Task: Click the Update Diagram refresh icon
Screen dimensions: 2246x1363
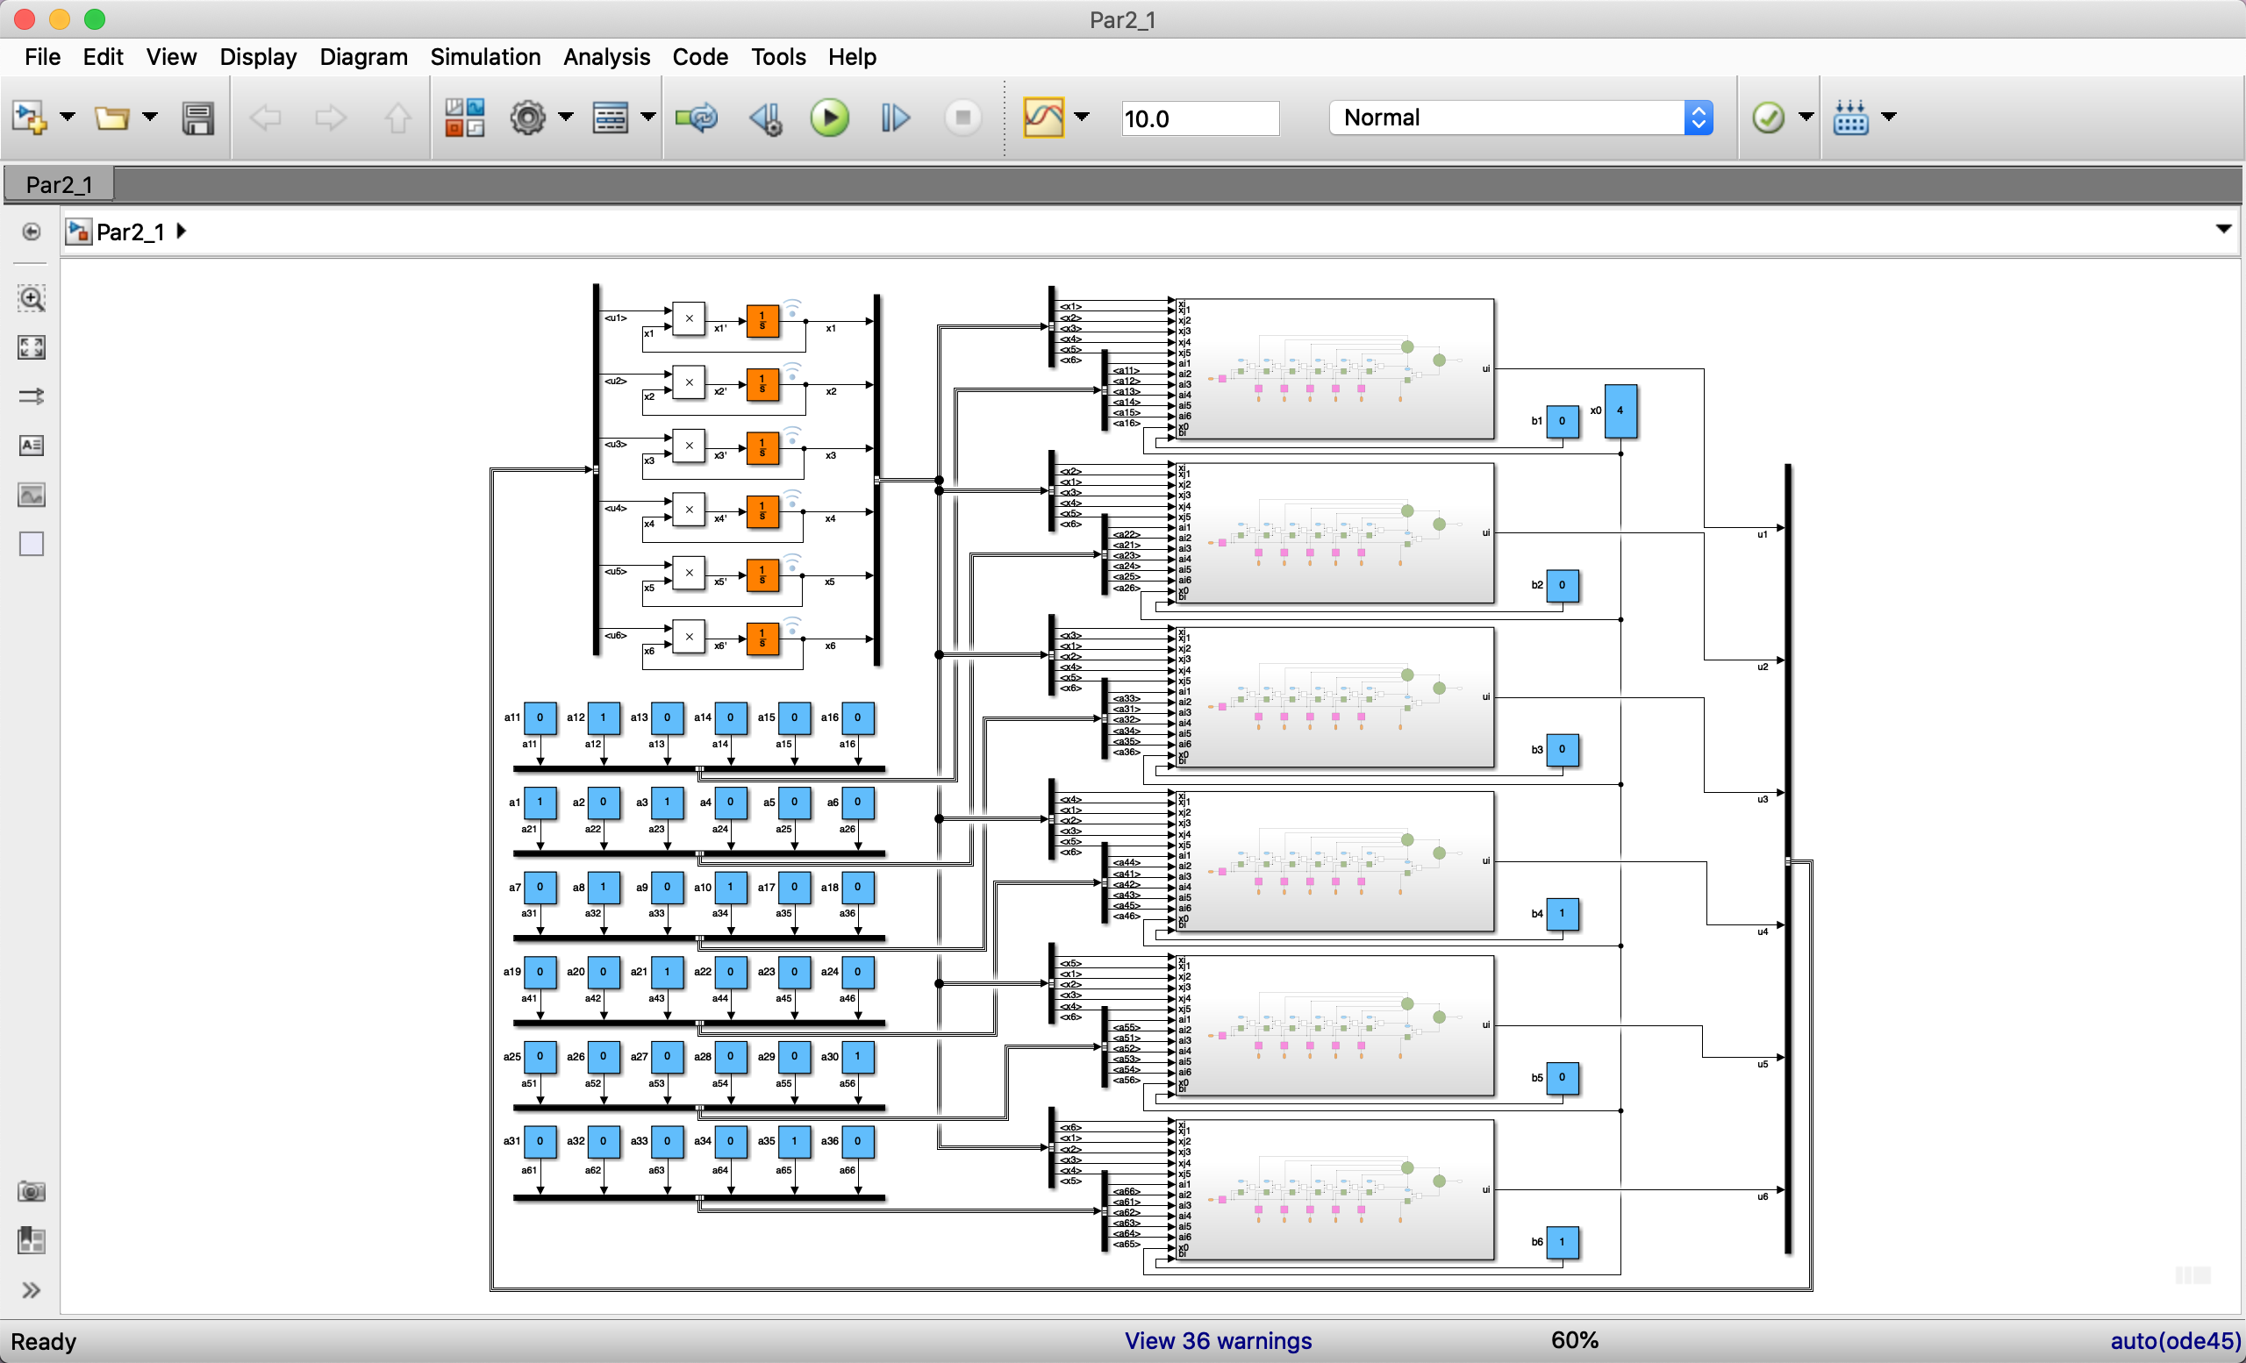Action: tap(697, 118)
